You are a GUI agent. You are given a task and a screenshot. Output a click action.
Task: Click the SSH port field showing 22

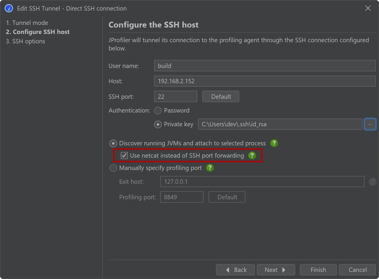click(x=176, y=97)
